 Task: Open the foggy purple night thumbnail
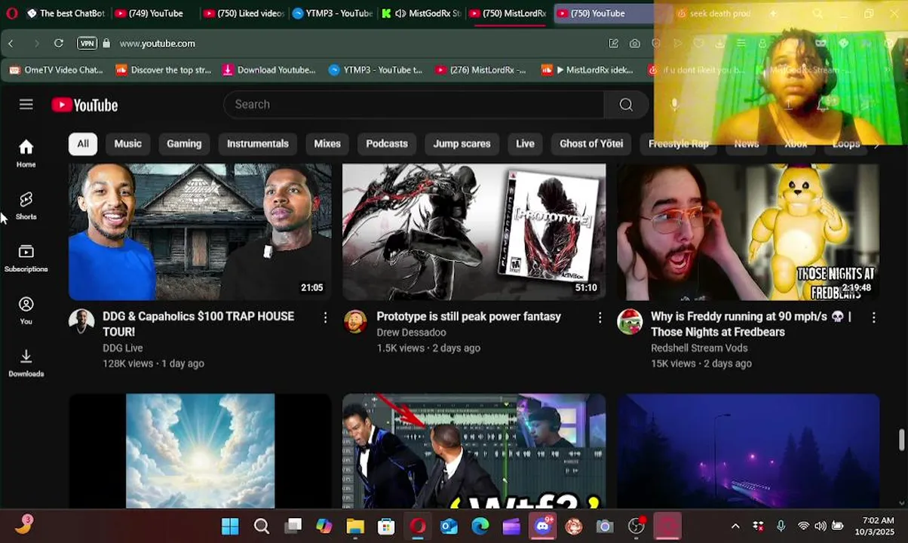[748, 451]
